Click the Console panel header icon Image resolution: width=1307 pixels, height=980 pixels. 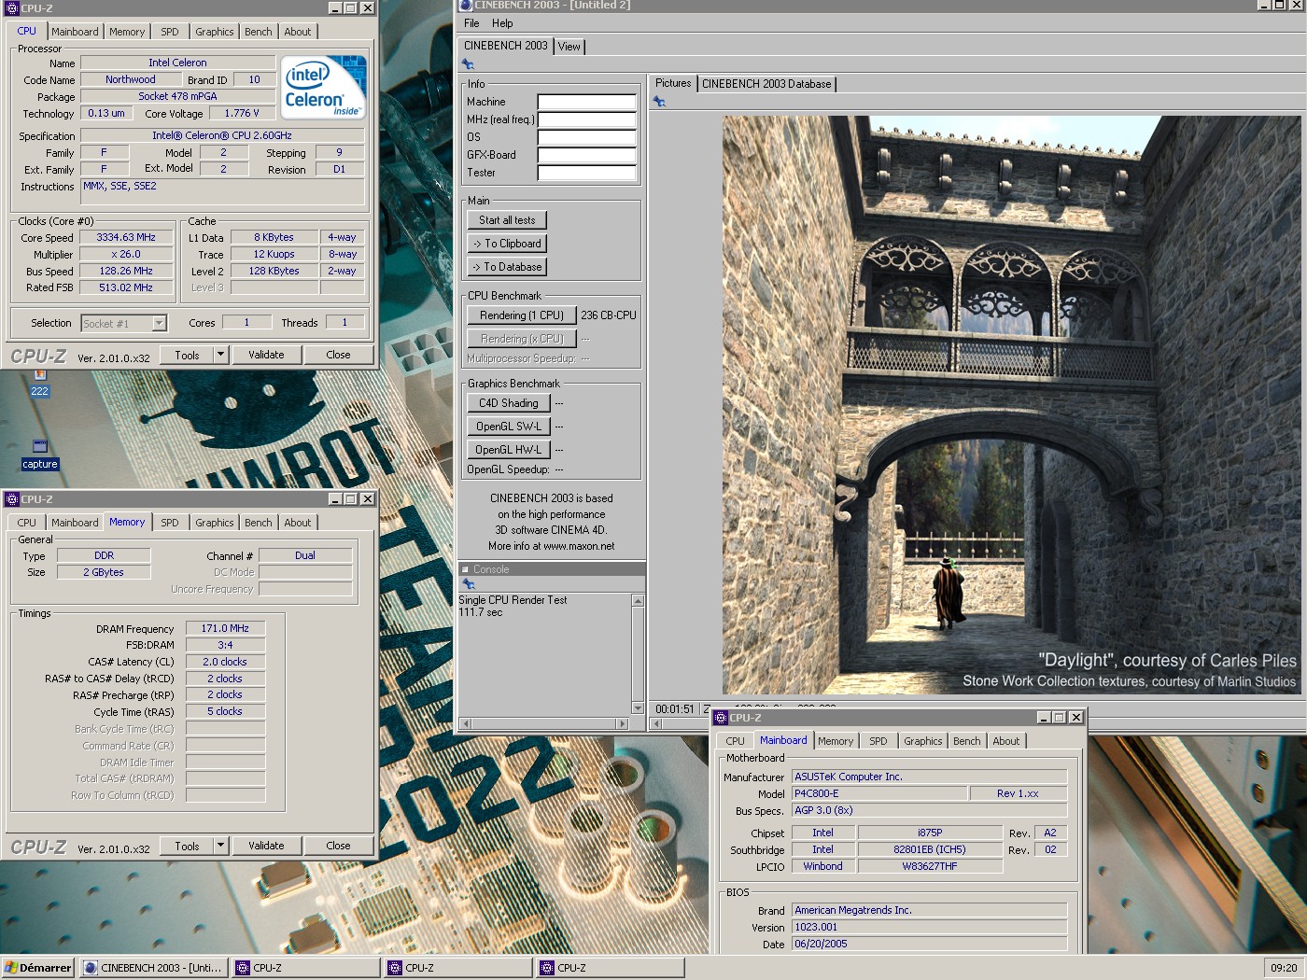(x=466, y=569)
